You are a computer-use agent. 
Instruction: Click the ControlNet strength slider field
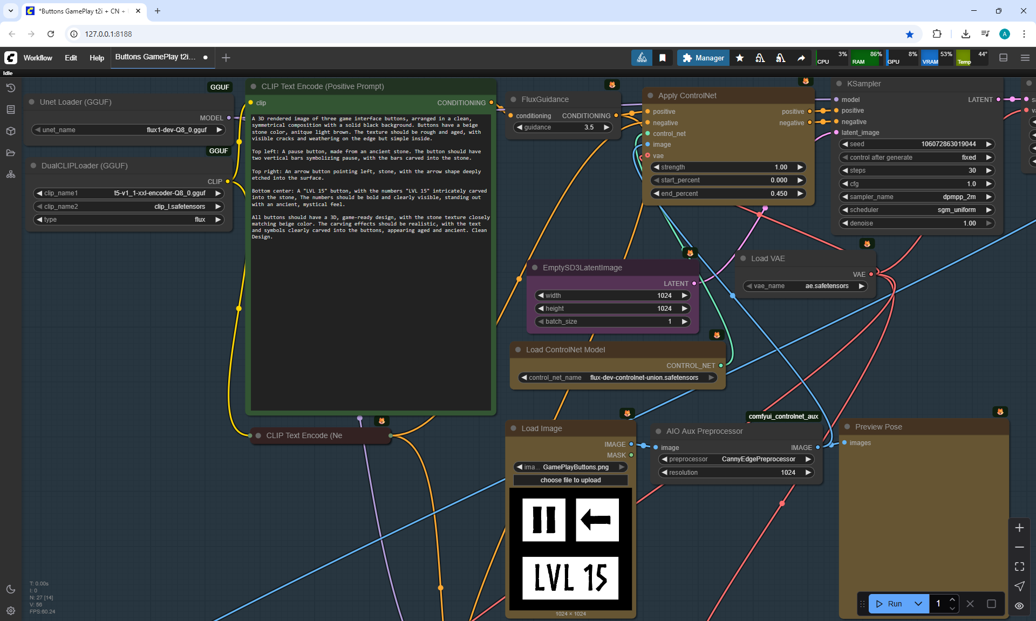click(x=728, y=167)
